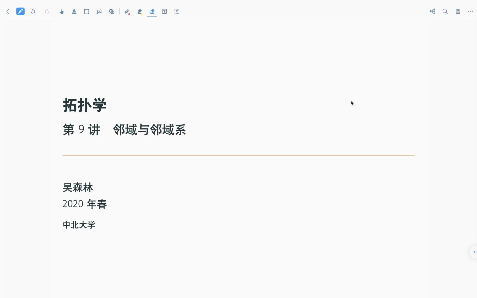Select the rectangle selection tool
This screenshot has width=477, height=298.
click(86, 11)
